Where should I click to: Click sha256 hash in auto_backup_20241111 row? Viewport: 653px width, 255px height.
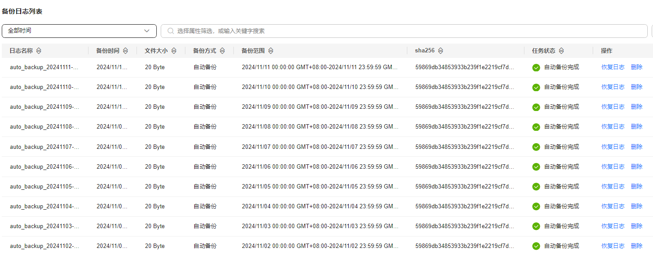pyautogui.click(x=465, y=67)
